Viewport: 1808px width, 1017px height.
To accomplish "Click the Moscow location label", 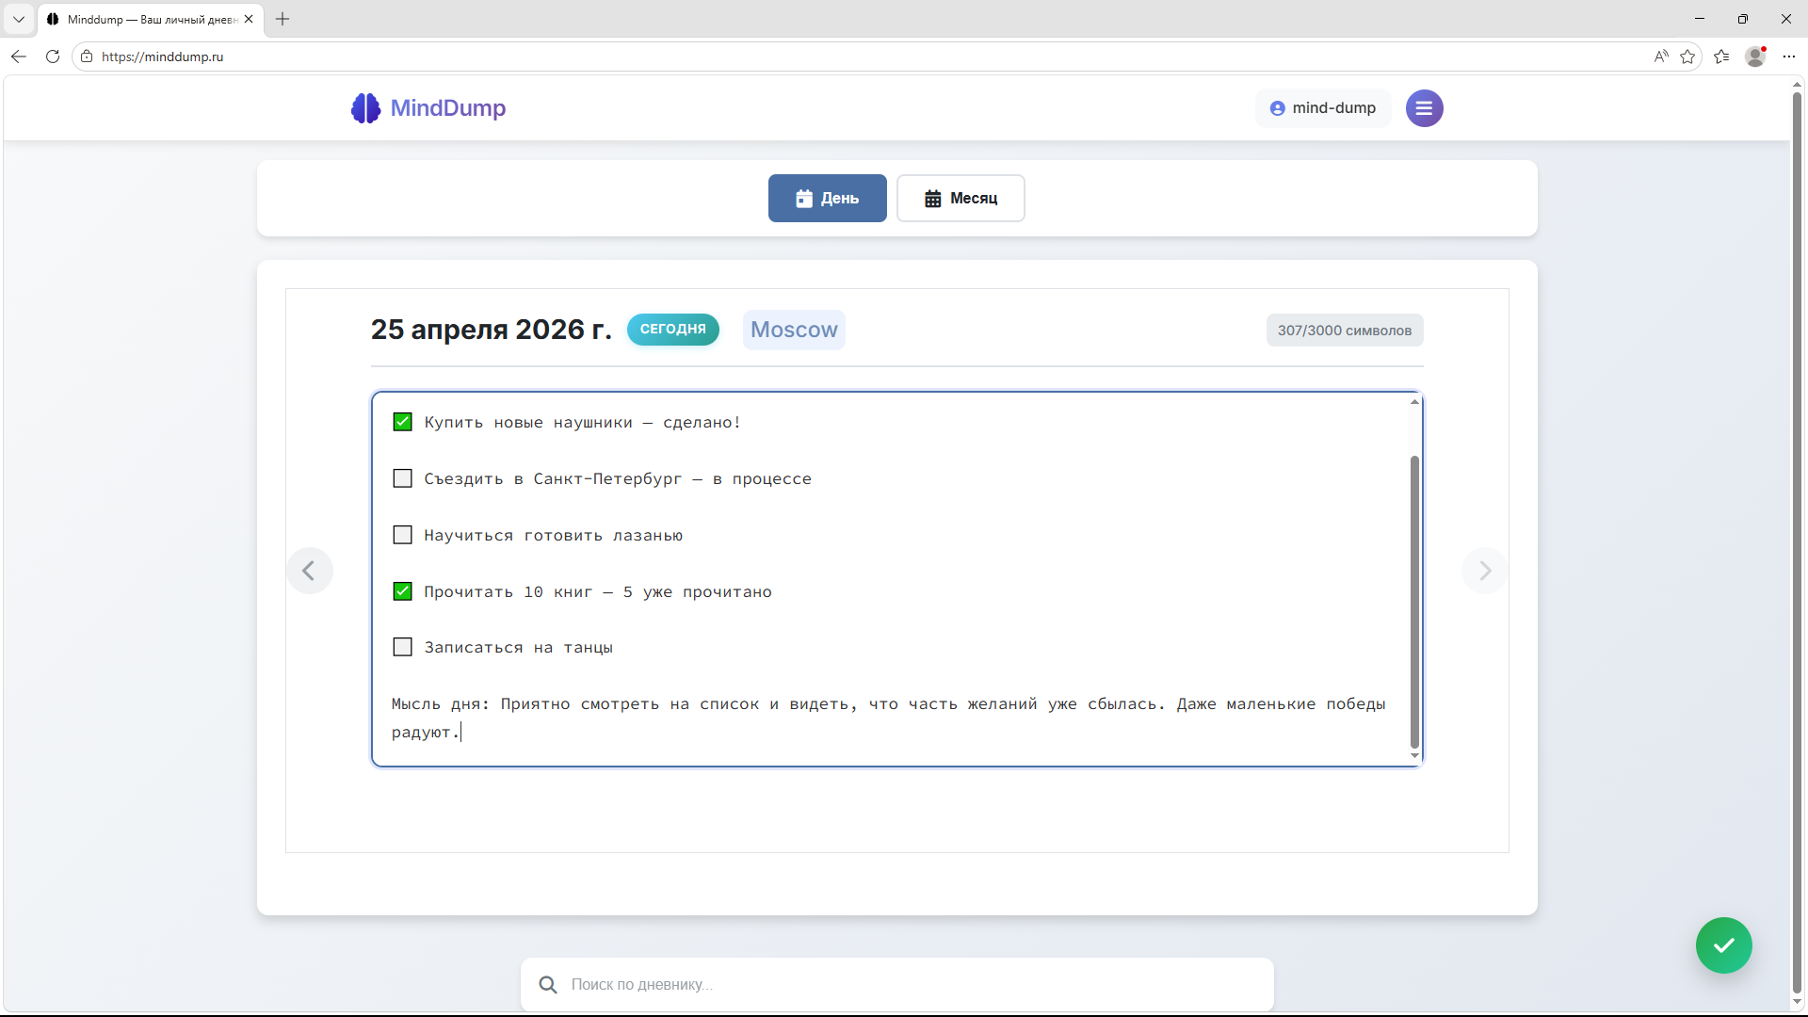I will 793,330.
